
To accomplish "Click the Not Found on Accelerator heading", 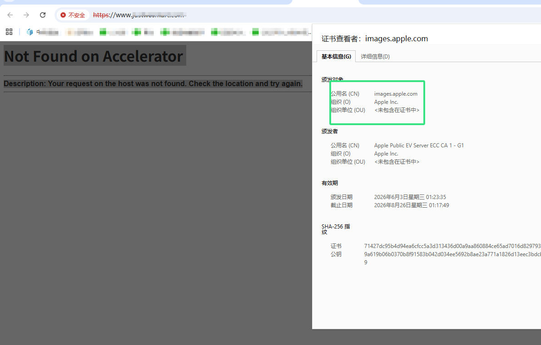I will (94, 56).
